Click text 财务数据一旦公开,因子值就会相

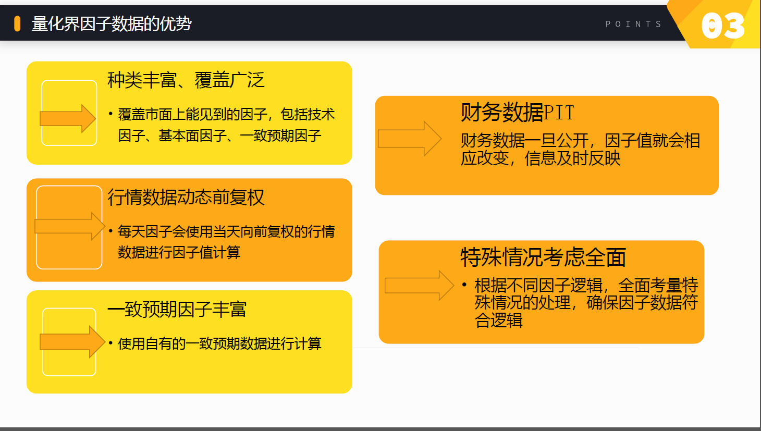tap(580, 140)
